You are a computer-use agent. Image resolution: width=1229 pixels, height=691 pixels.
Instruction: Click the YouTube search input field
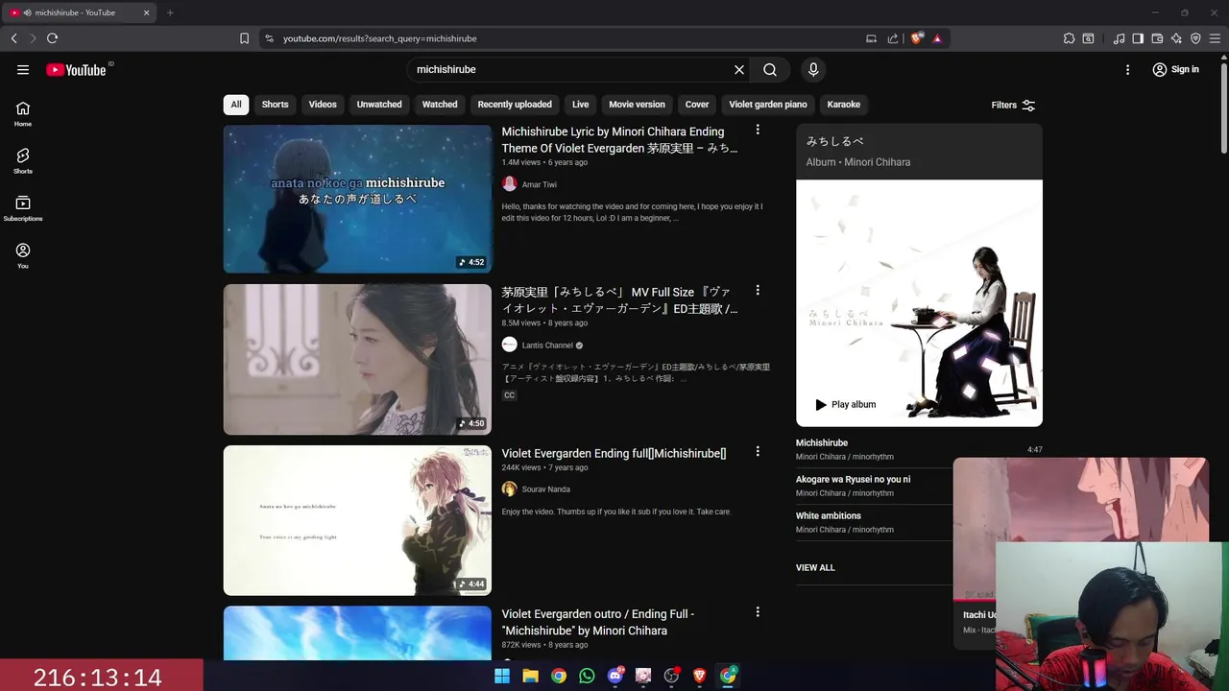tap(571, 69)
